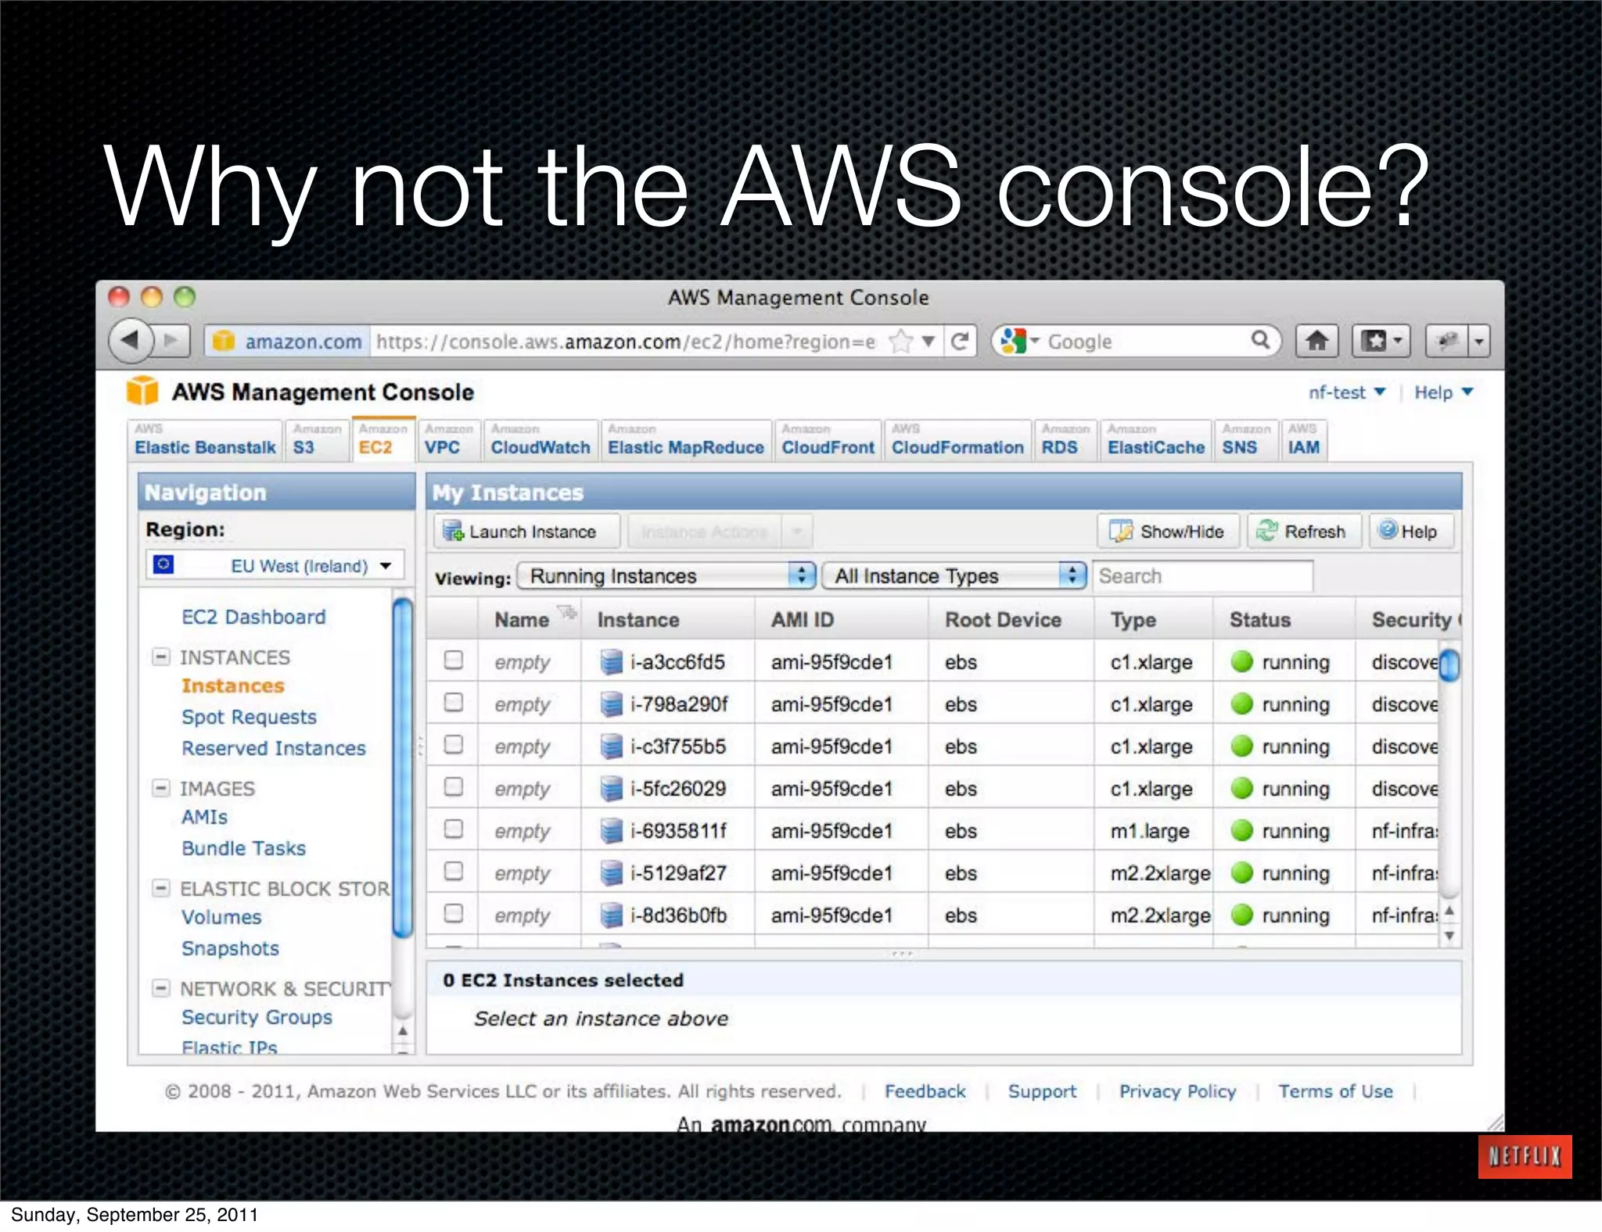Click instance icon for i-a3cc6fd5

(x=610, y=662)
